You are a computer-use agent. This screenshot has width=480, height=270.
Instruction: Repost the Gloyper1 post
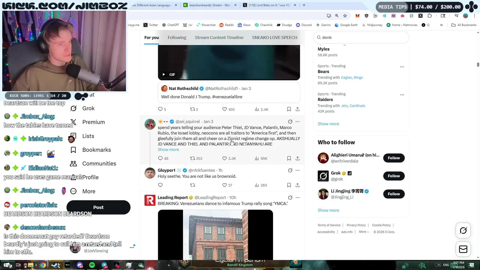pyautogui.click(x=192, y=185)
